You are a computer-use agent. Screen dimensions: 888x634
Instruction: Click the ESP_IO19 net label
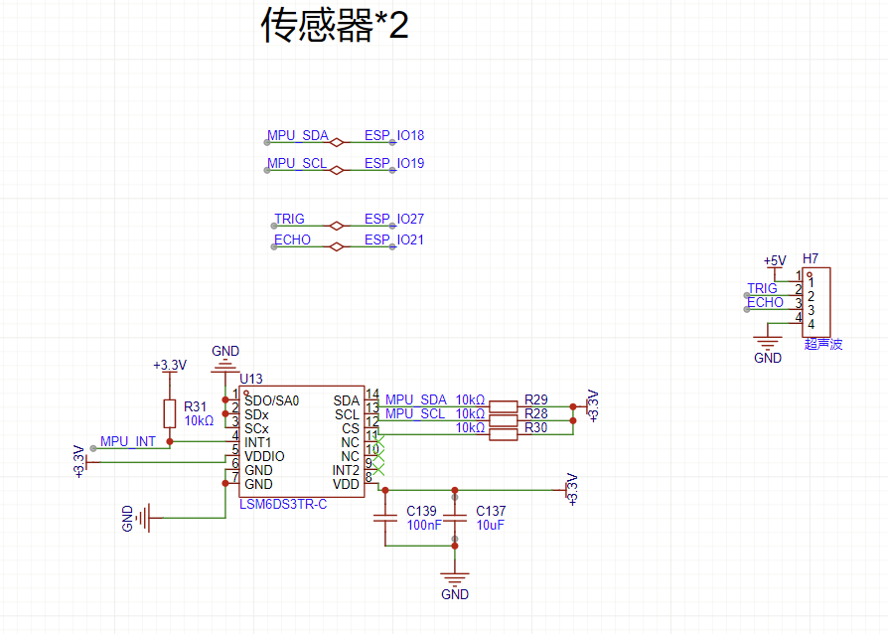click(394, 163)
